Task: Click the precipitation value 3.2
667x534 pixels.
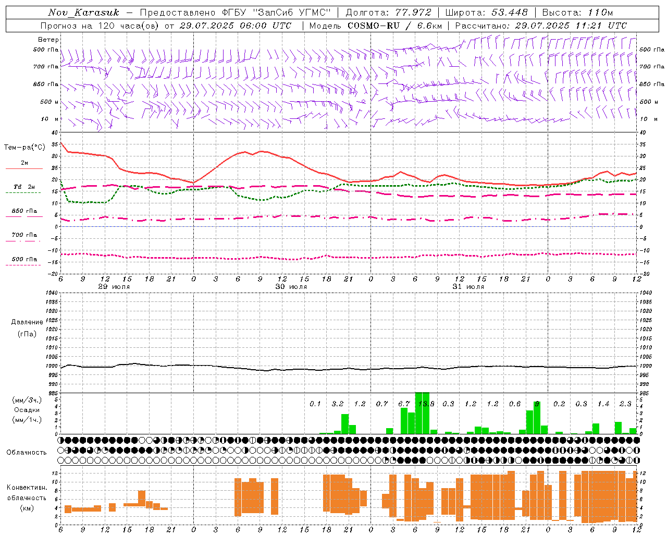Action: click(338, 404)
